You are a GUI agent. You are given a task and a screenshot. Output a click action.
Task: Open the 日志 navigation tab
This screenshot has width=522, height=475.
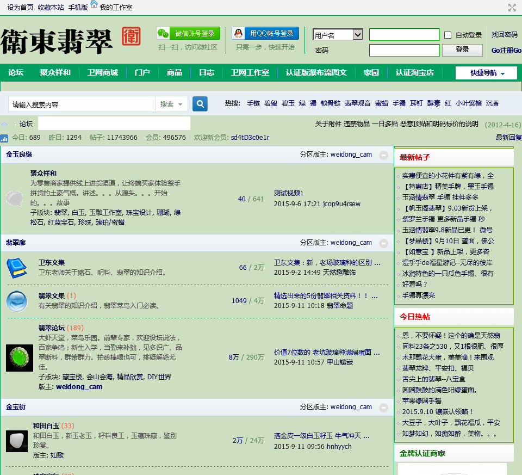tap(206, 73)
